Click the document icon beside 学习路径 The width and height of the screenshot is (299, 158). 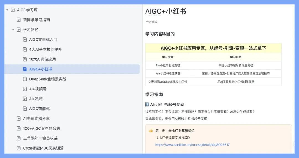click(x=19, y=30)
